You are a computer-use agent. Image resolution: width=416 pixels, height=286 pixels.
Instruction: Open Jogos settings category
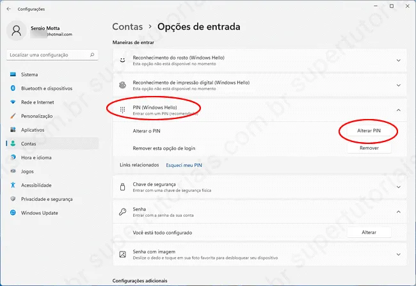tap(52, 171)
